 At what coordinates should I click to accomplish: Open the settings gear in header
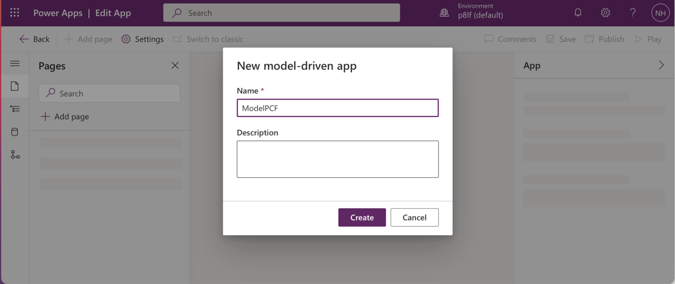point(606,13)
